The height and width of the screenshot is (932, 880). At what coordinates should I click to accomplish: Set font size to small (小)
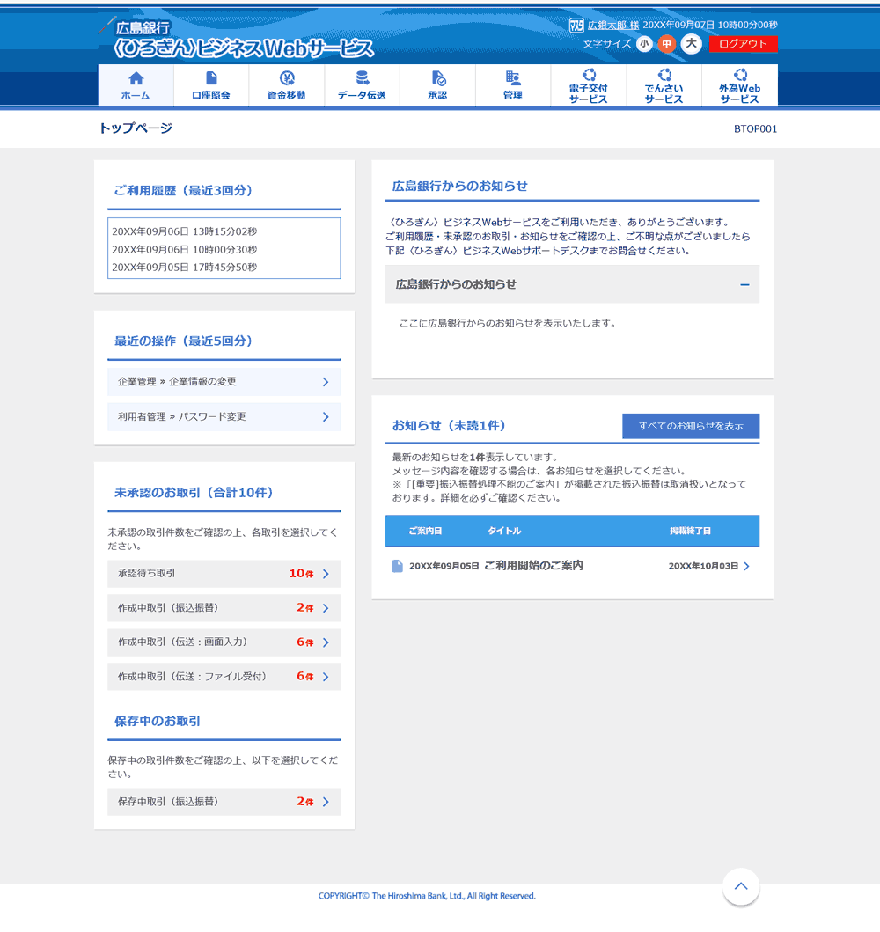pyautogui.click(x=644, y=44)
